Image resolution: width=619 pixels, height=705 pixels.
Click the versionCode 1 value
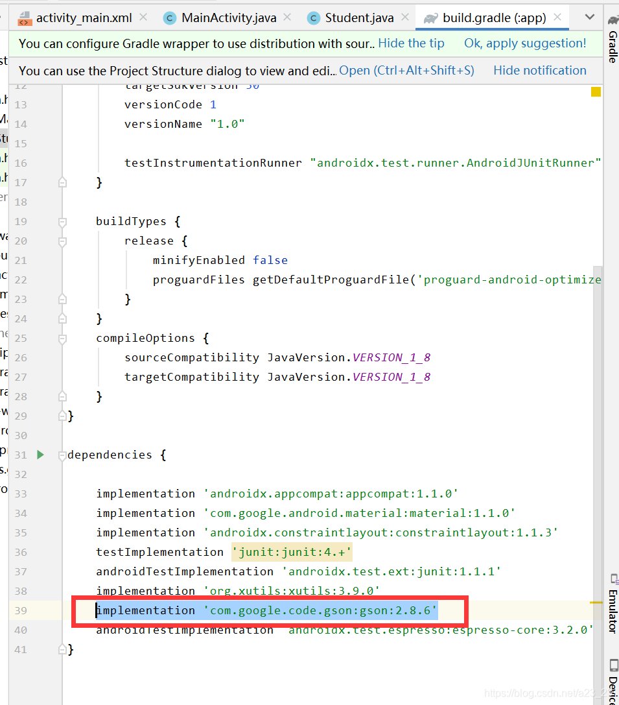coord(213,105)
